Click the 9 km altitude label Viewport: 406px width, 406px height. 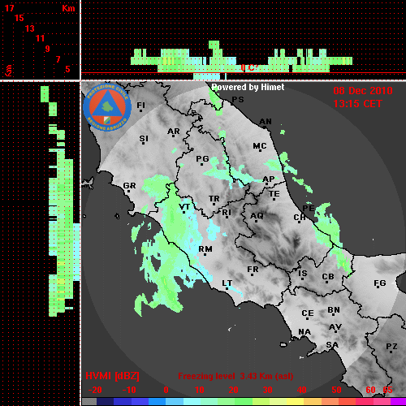pos(48,49)
